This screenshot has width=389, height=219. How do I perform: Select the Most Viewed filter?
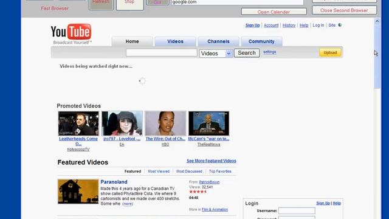[x=159, y=172]
